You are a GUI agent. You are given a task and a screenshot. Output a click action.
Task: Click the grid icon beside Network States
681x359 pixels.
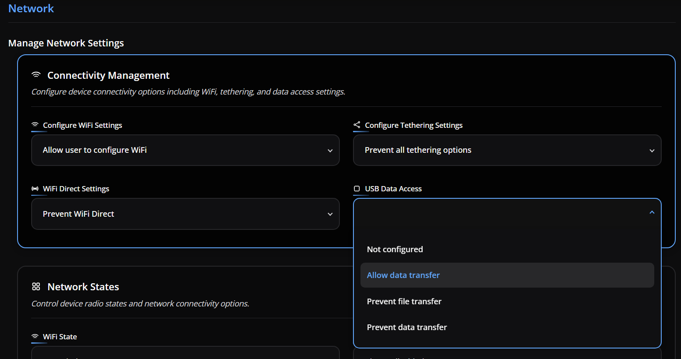[x=36, y=287]
